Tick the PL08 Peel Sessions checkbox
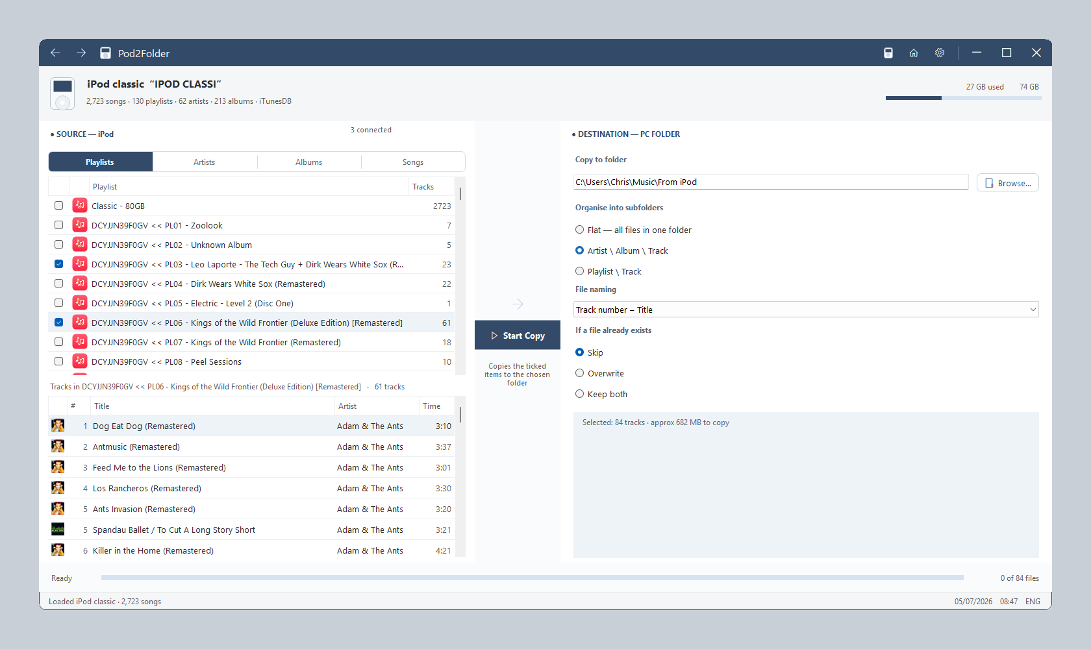The height and width of the screenshot is (649, 1091). tap(58, 361)
